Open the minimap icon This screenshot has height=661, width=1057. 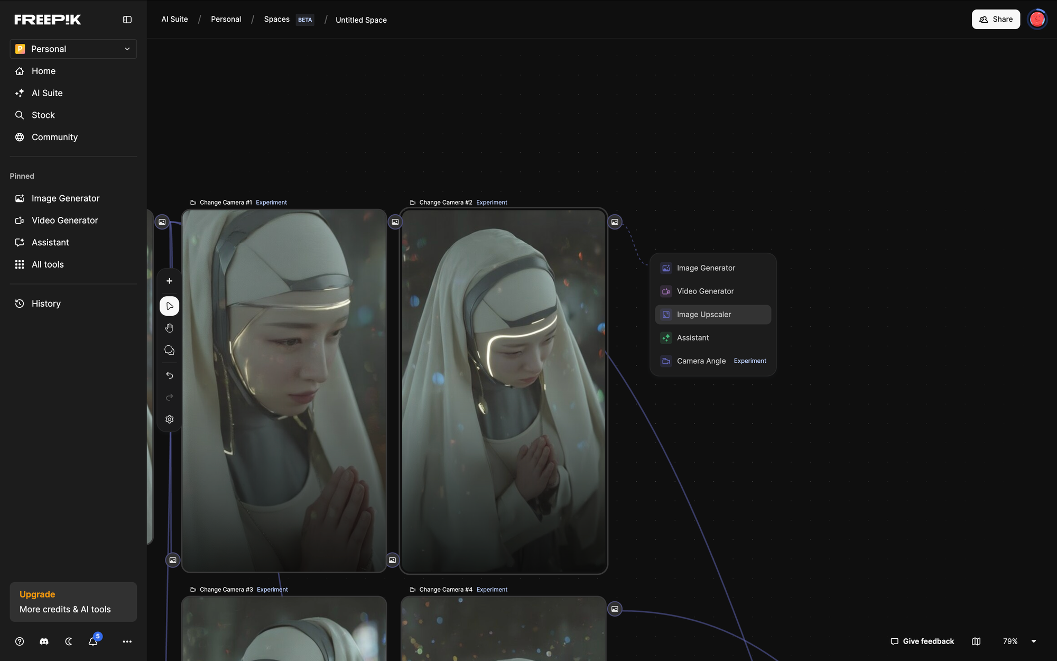(x=976, y=641)
